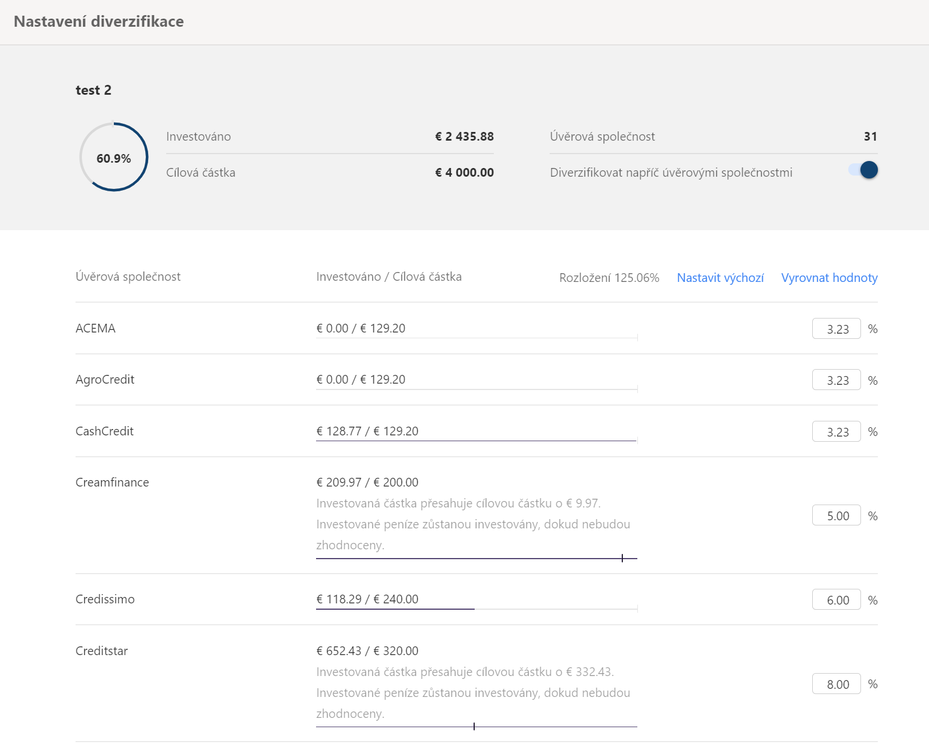Click the 60.9% circular progress indicator
The height and width of the screenshot is (751, 929).
[114, 157]
